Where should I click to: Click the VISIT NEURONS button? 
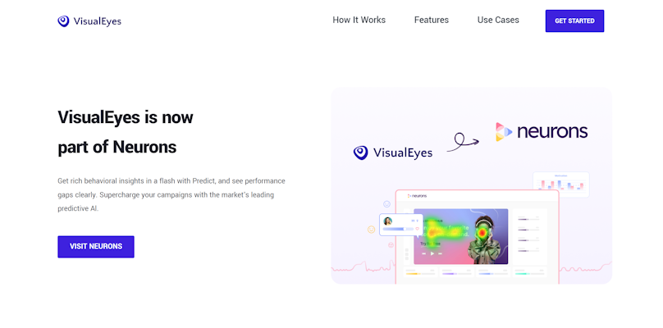coord(96,247)
